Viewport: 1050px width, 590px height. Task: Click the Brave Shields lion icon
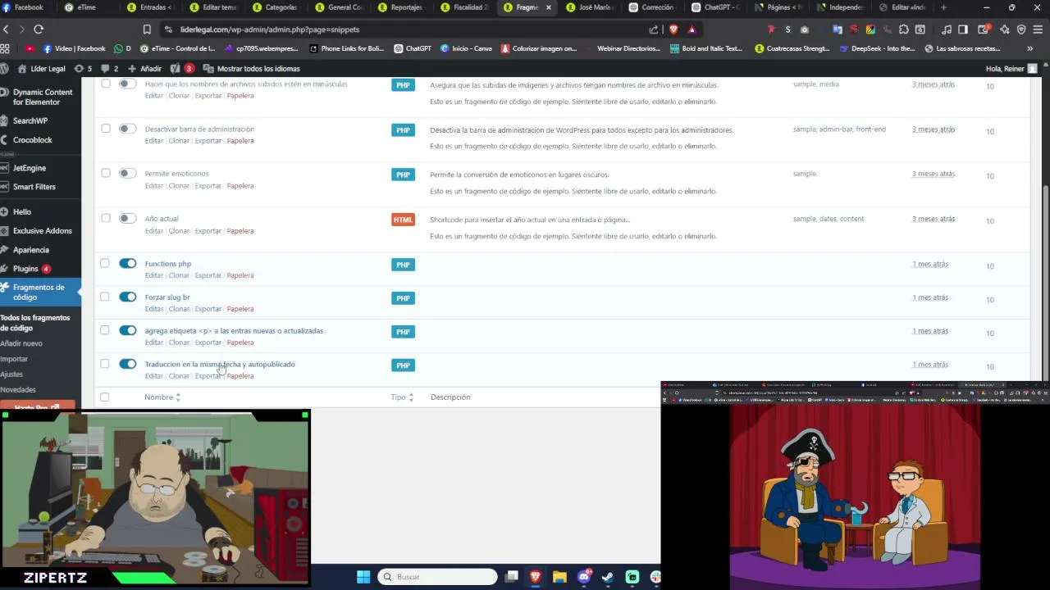pos(673,29)
